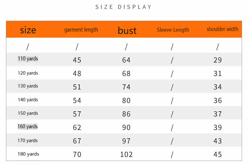Image resolution: width=248 pixels, height=165 pixels.
Task: Select garment length 62 for 160 yards
Action: [x=77, y=127]
